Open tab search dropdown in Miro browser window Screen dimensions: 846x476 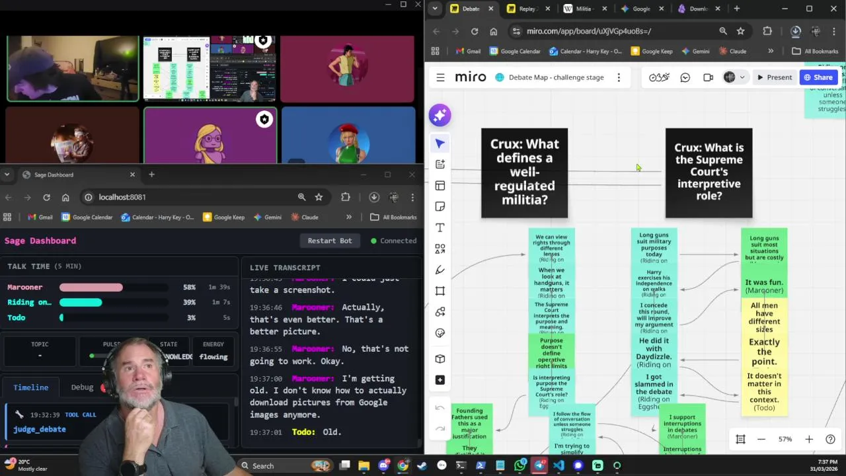tap(434, 9)
